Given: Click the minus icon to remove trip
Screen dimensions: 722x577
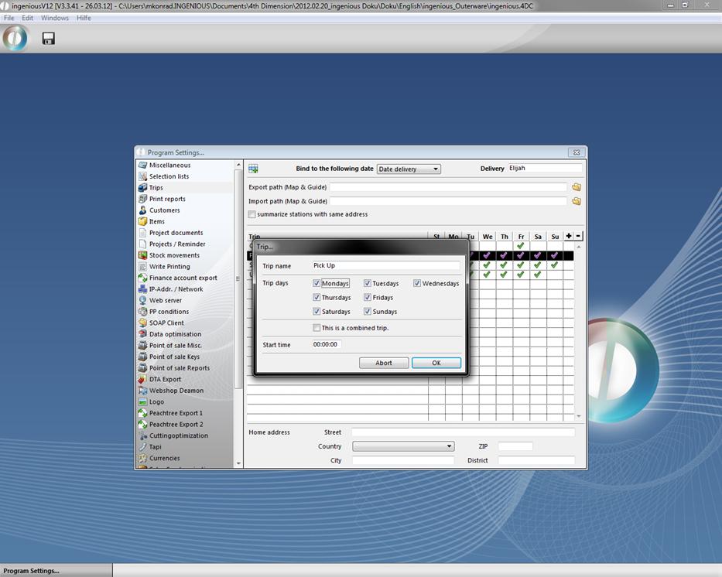Looking at the screenshot, I should point(578,236).
